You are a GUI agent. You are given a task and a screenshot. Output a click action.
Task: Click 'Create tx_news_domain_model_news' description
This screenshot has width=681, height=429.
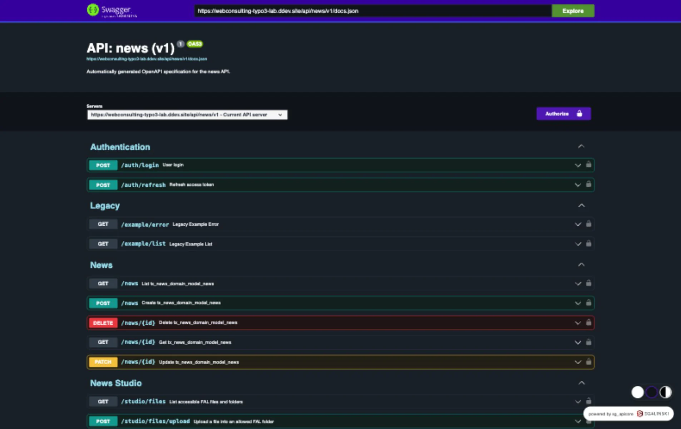(x=181, y=303)
